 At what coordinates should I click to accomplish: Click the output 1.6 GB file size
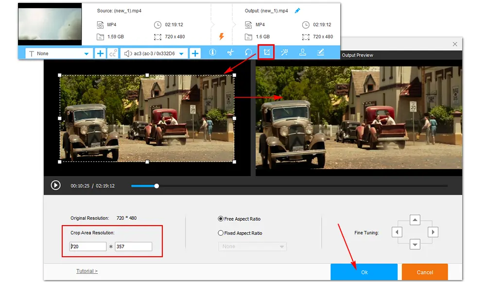point(262,36)
